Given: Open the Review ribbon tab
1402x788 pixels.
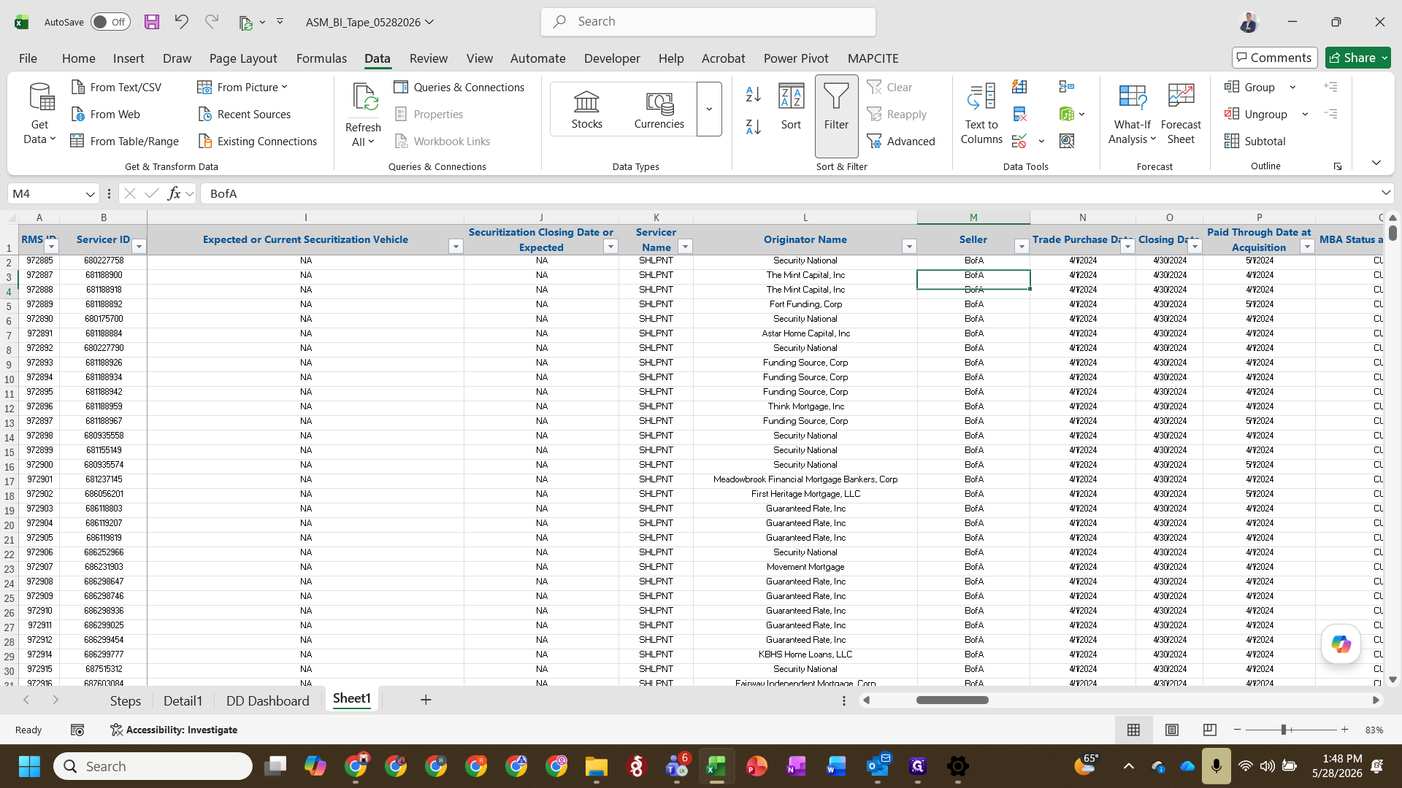Looking at the screenshot, I should pos(429,58).
